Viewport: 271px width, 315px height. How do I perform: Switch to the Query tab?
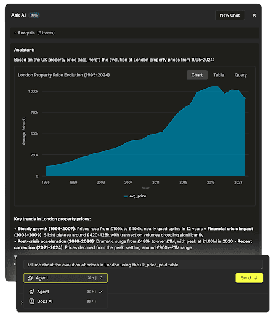point(241,75)
